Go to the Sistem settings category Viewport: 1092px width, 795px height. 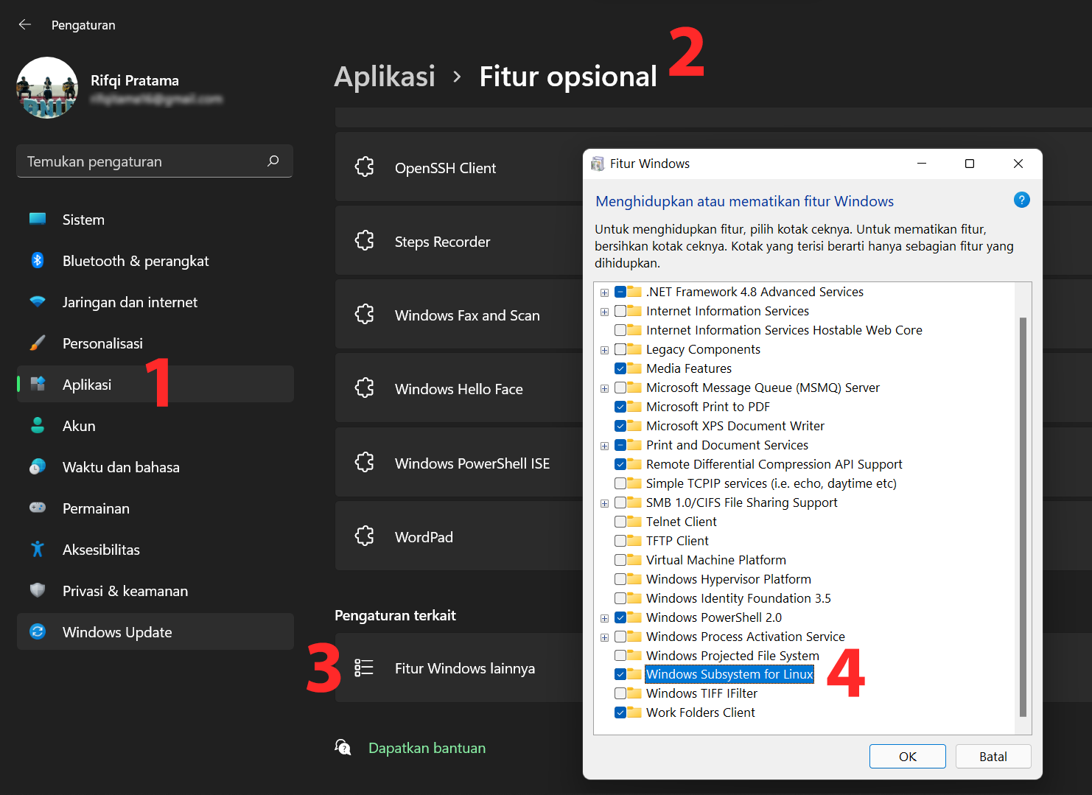pyautogui.click(x=155, y=220)
